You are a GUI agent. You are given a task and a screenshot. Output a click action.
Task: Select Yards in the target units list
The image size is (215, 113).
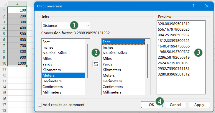(123, 64)
